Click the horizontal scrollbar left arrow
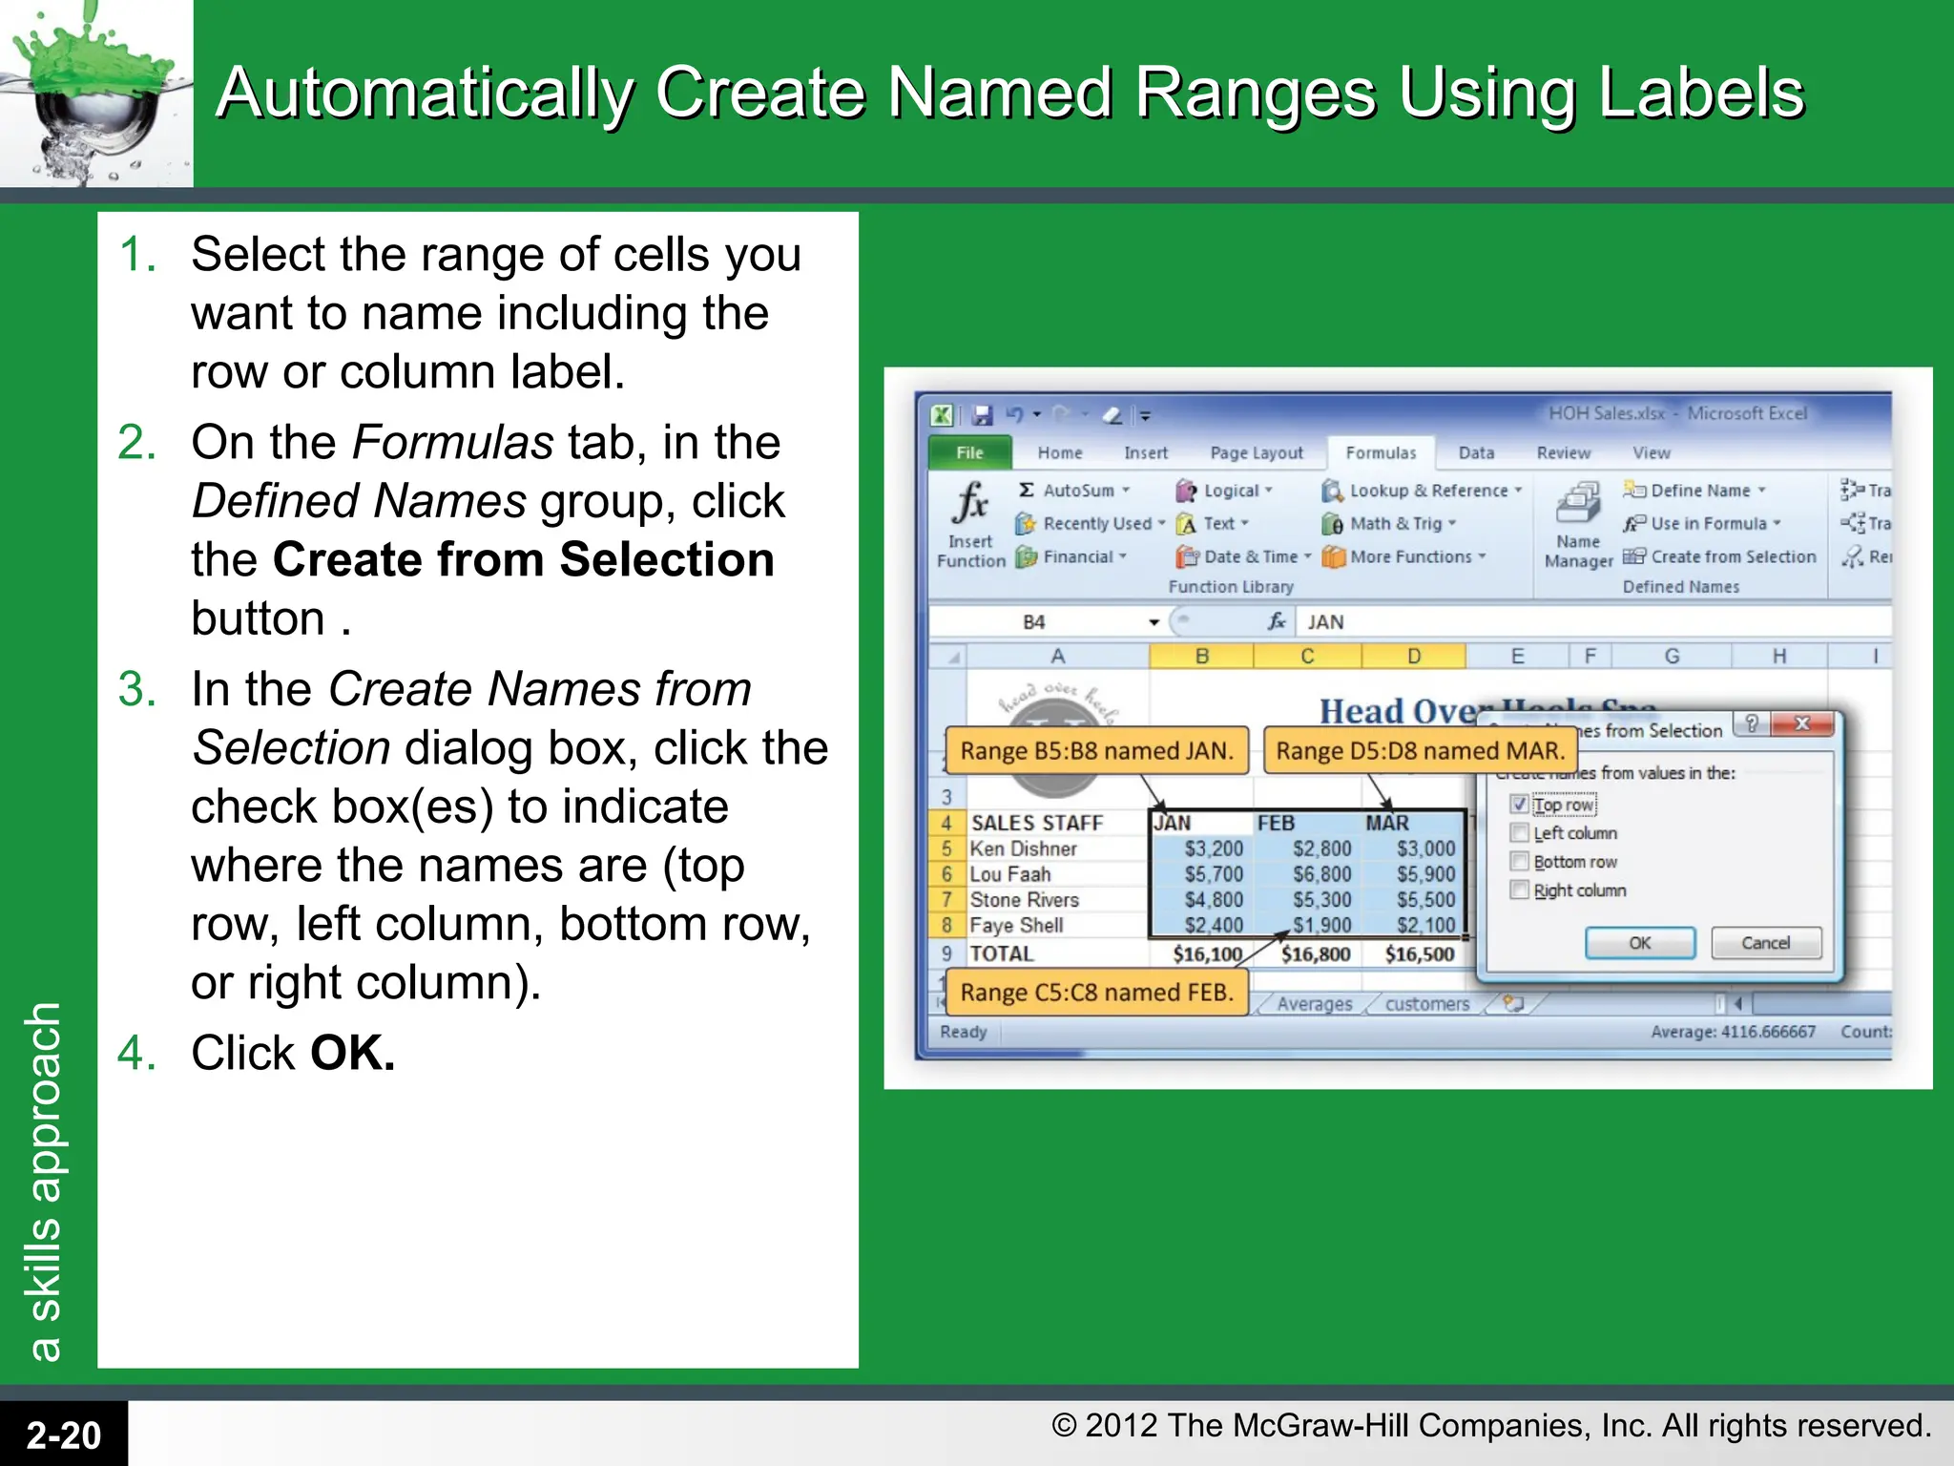1954x1466 pixels. tap(1738, 1003)
